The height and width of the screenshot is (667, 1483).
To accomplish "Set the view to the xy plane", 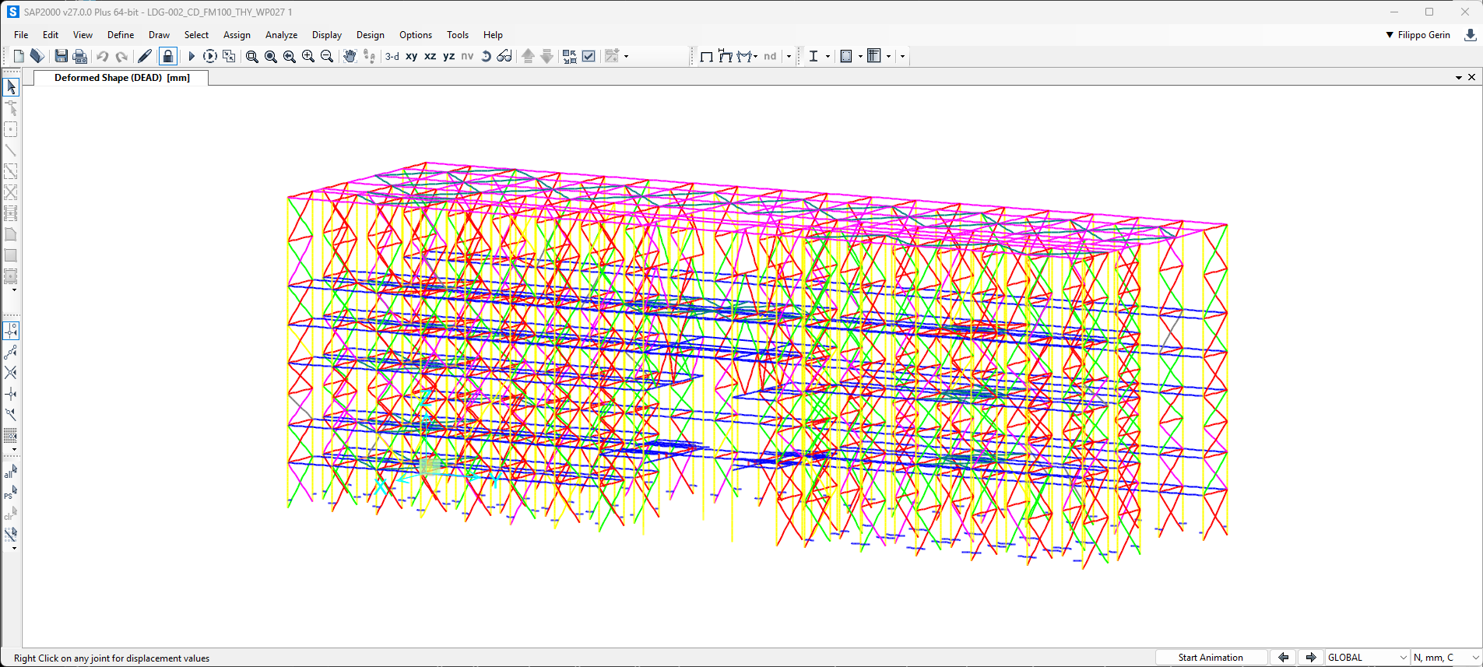I will click(412, 56).
